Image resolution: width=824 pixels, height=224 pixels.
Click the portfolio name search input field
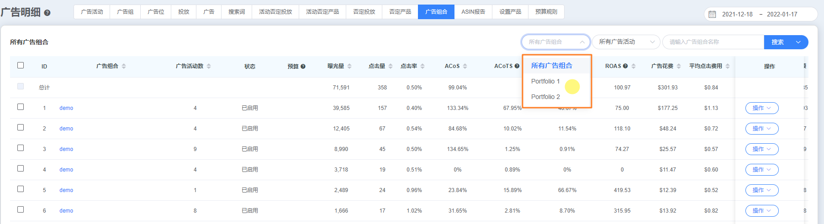[x=713, y=42]
